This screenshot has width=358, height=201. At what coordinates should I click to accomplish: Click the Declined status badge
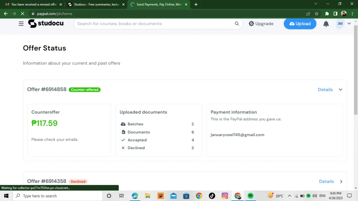tap(78, 181)
